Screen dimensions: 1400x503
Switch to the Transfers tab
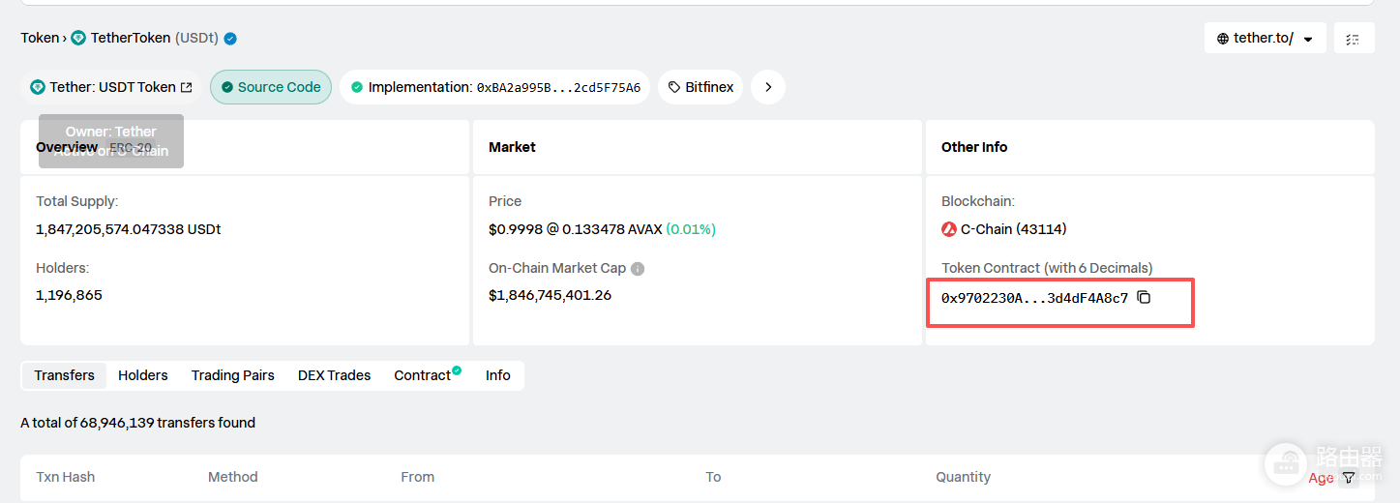tap(65, 375)
